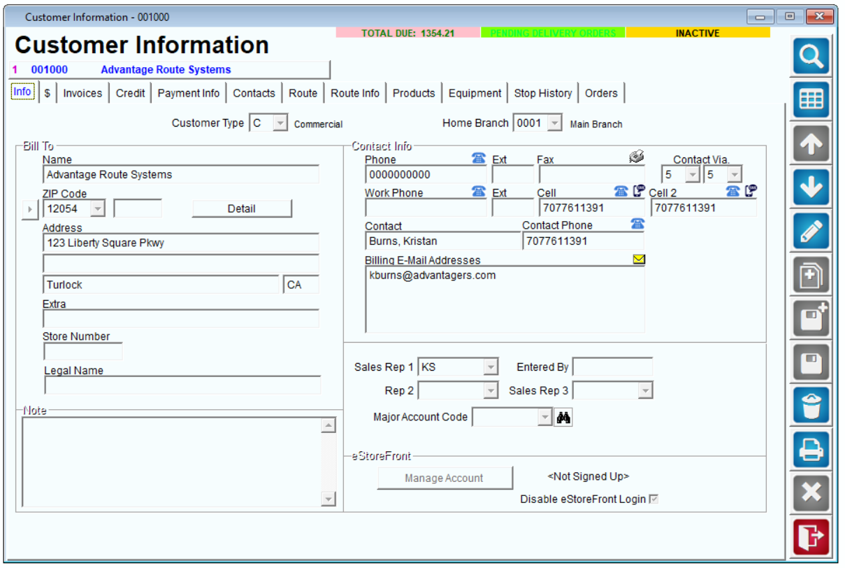
Task: Open the Major Account Code dropdown
Action: tap(544, 418)
